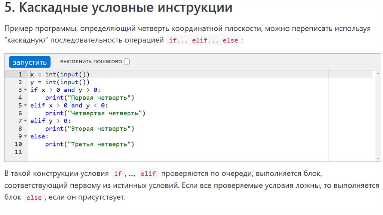The height and width of the screenshot is (215, 383).
Task: Collapse the code fold arrow at line 3
Action: coord(25,90)
